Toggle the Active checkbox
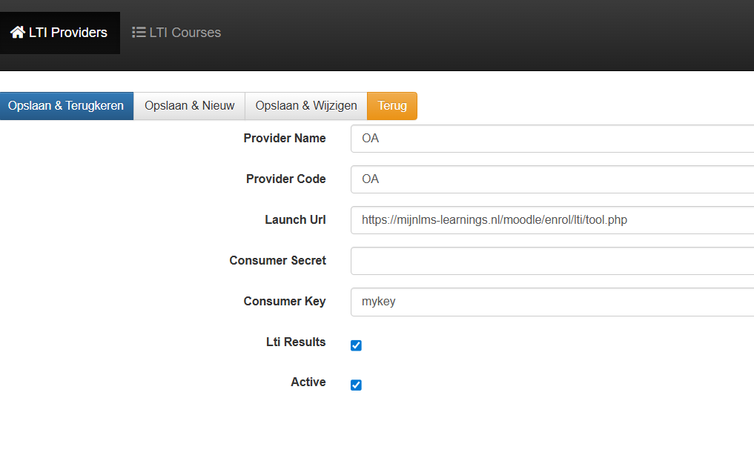Screen dimensions: 754x461 tap(356, 385)
